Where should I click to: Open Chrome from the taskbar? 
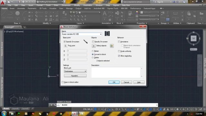pyautogui.click(x=61, y=114)
